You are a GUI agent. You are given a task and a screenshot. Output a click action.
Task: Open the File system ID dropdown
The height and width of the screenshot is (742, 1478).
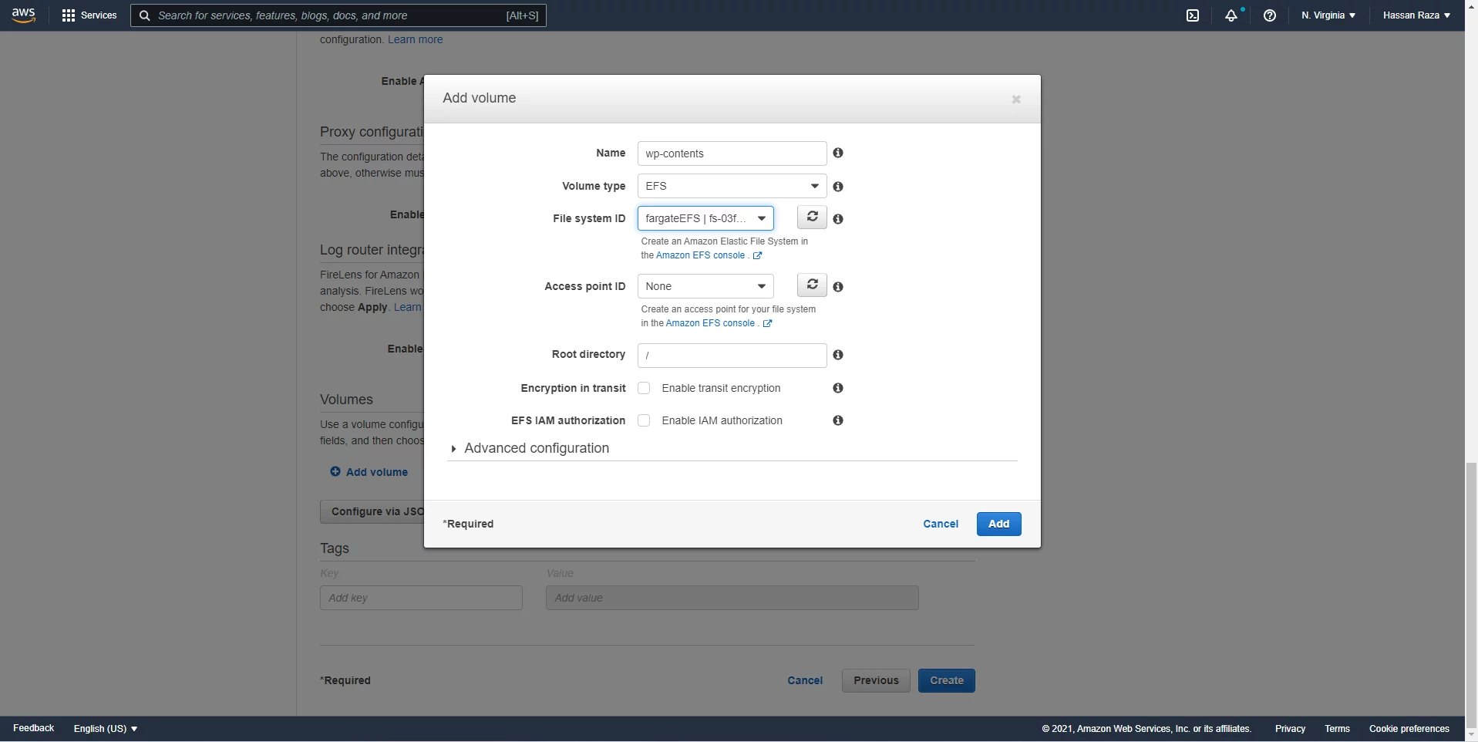[x=705, y=218]
